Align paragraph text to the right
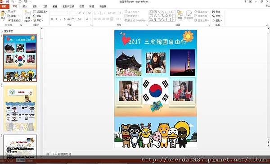Image resolution: width=270 pixels, height=164 pixels. [x=103, y=19]
